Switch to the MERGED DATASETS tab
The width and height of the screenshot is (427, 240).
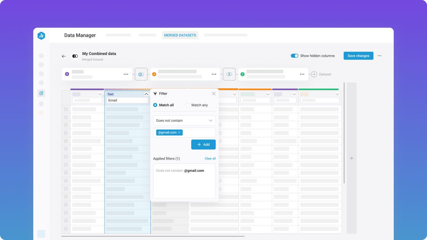coord(180,35)
